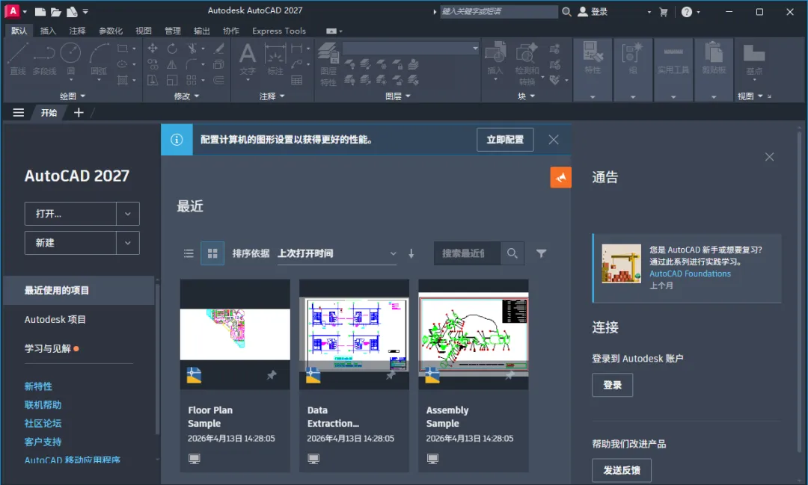Switch recent files to list view
Viewport: 808px width, 485px height.
[189, 253]
